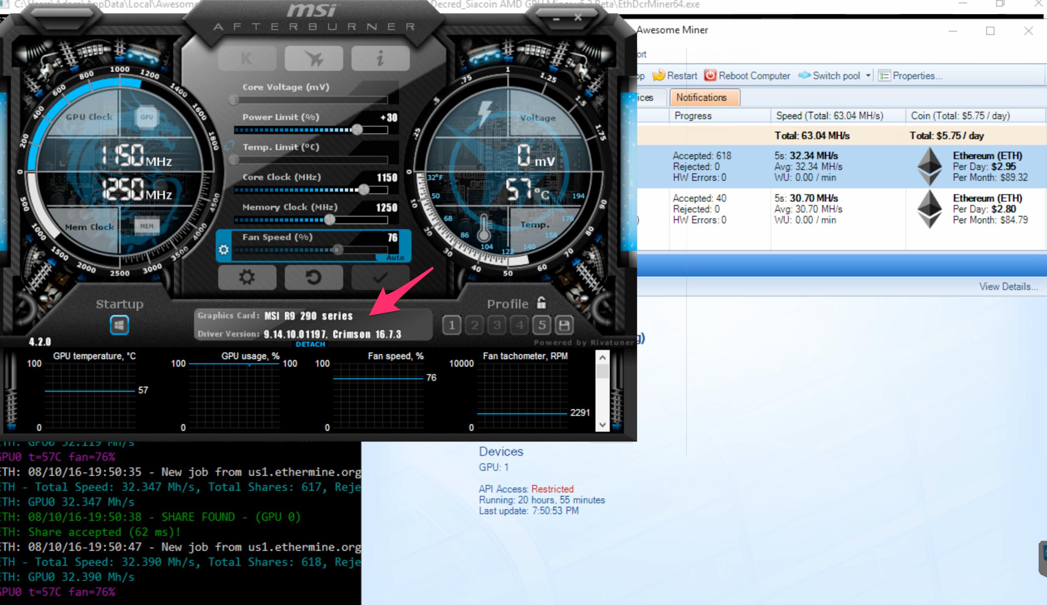1047x605 pixels.
Task: Reset Afterburner settings to default
Action: (314, 277)
